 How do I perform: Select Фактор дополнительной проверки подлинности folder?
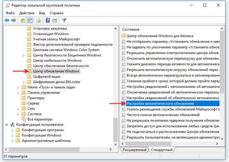pyautogui.click(x=73, y=45)
